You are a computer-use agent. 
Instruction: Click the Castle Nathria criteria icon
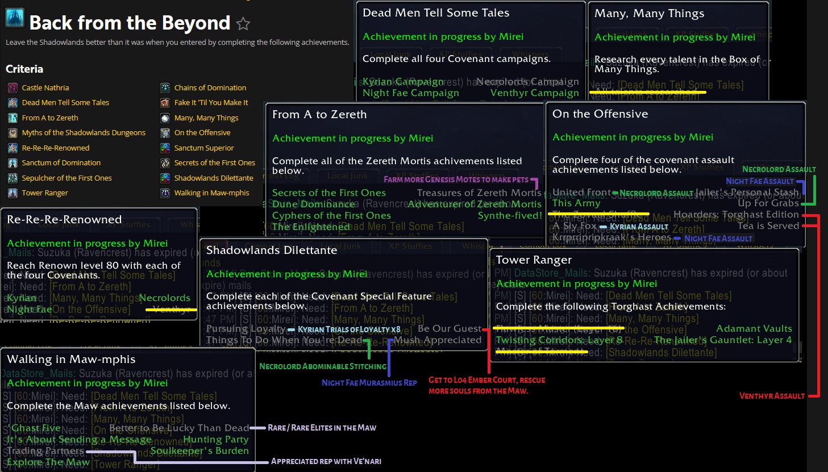coord(13,87)
